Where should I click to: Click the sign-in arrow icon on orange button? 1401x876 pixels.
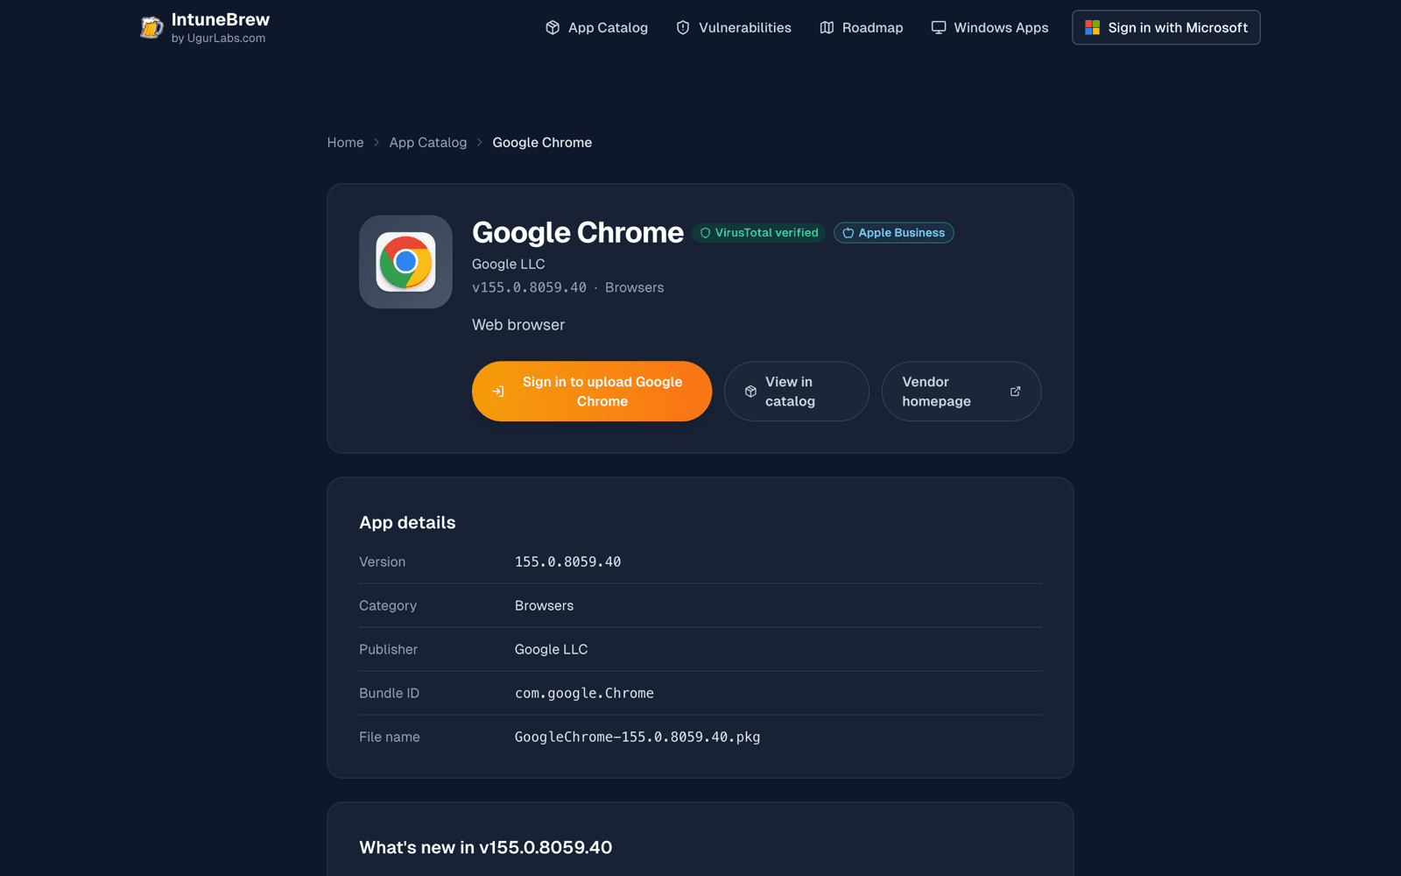(498, 392)
